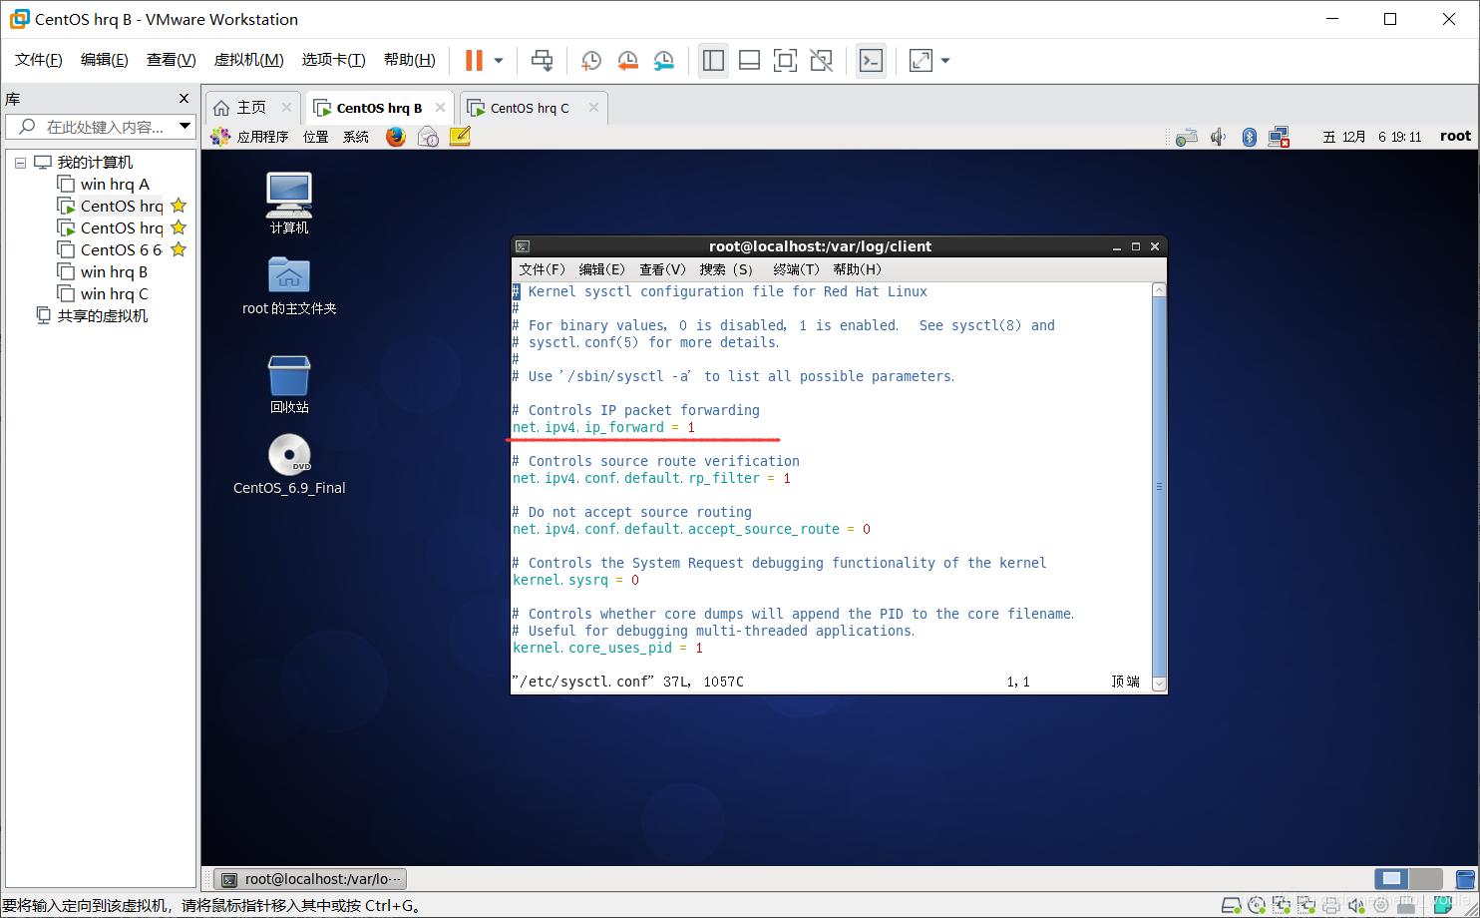1480x918 pixels.
Task: Close the CentOS hrq C tab
Action: [593, 108]
